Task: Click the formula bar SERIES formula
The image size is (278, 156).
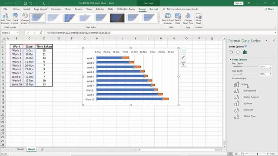Action: (79, 33)
